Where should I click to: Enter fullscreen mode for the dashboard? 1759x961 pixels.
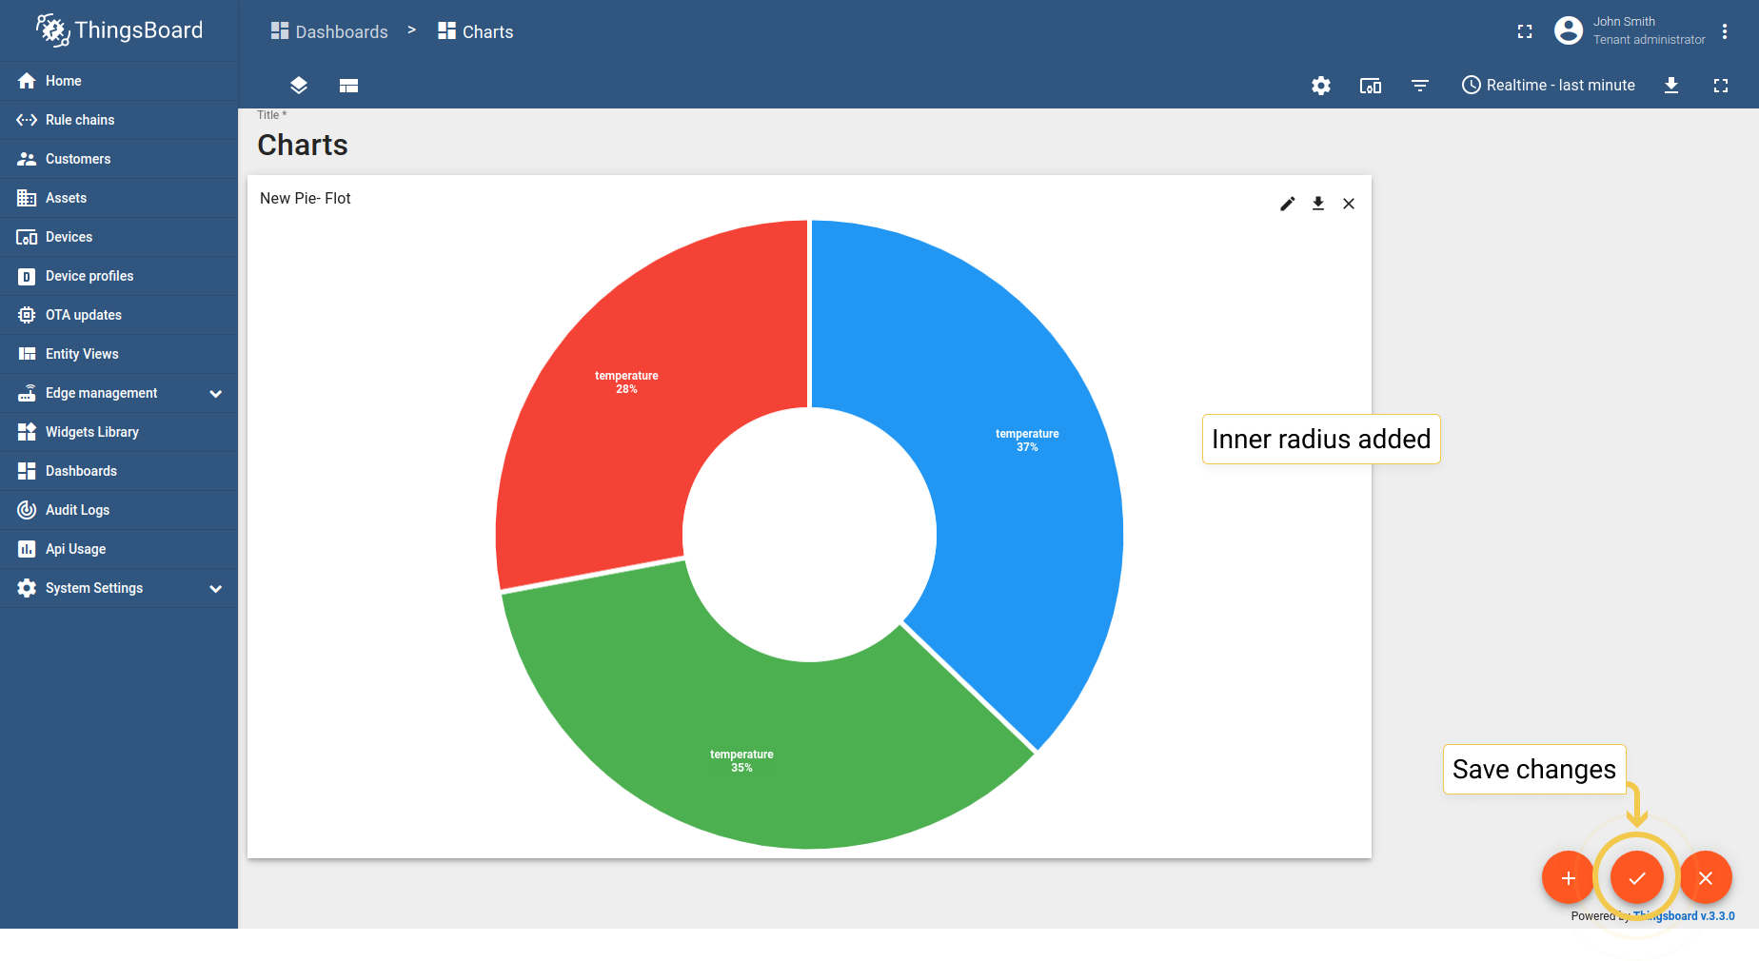click(x=1720, y=86)
